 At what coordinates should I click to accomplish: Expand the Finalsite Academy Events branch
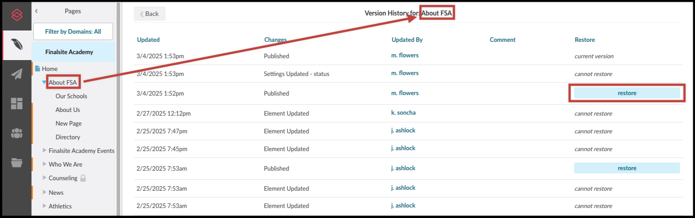click(x=44, y=150)
